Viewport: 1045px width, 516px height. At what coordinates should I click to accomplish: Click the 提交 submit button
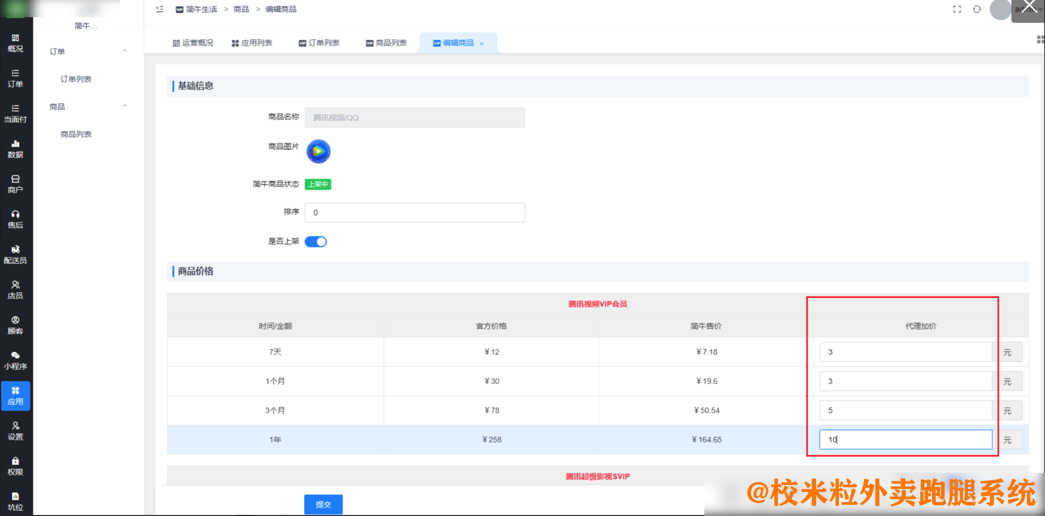point(323,504)
